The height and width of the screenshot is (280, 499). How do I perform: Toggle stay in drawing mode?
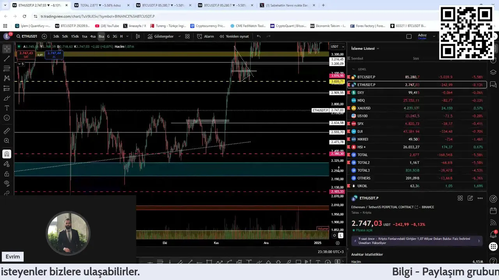[x=7, y=164]
